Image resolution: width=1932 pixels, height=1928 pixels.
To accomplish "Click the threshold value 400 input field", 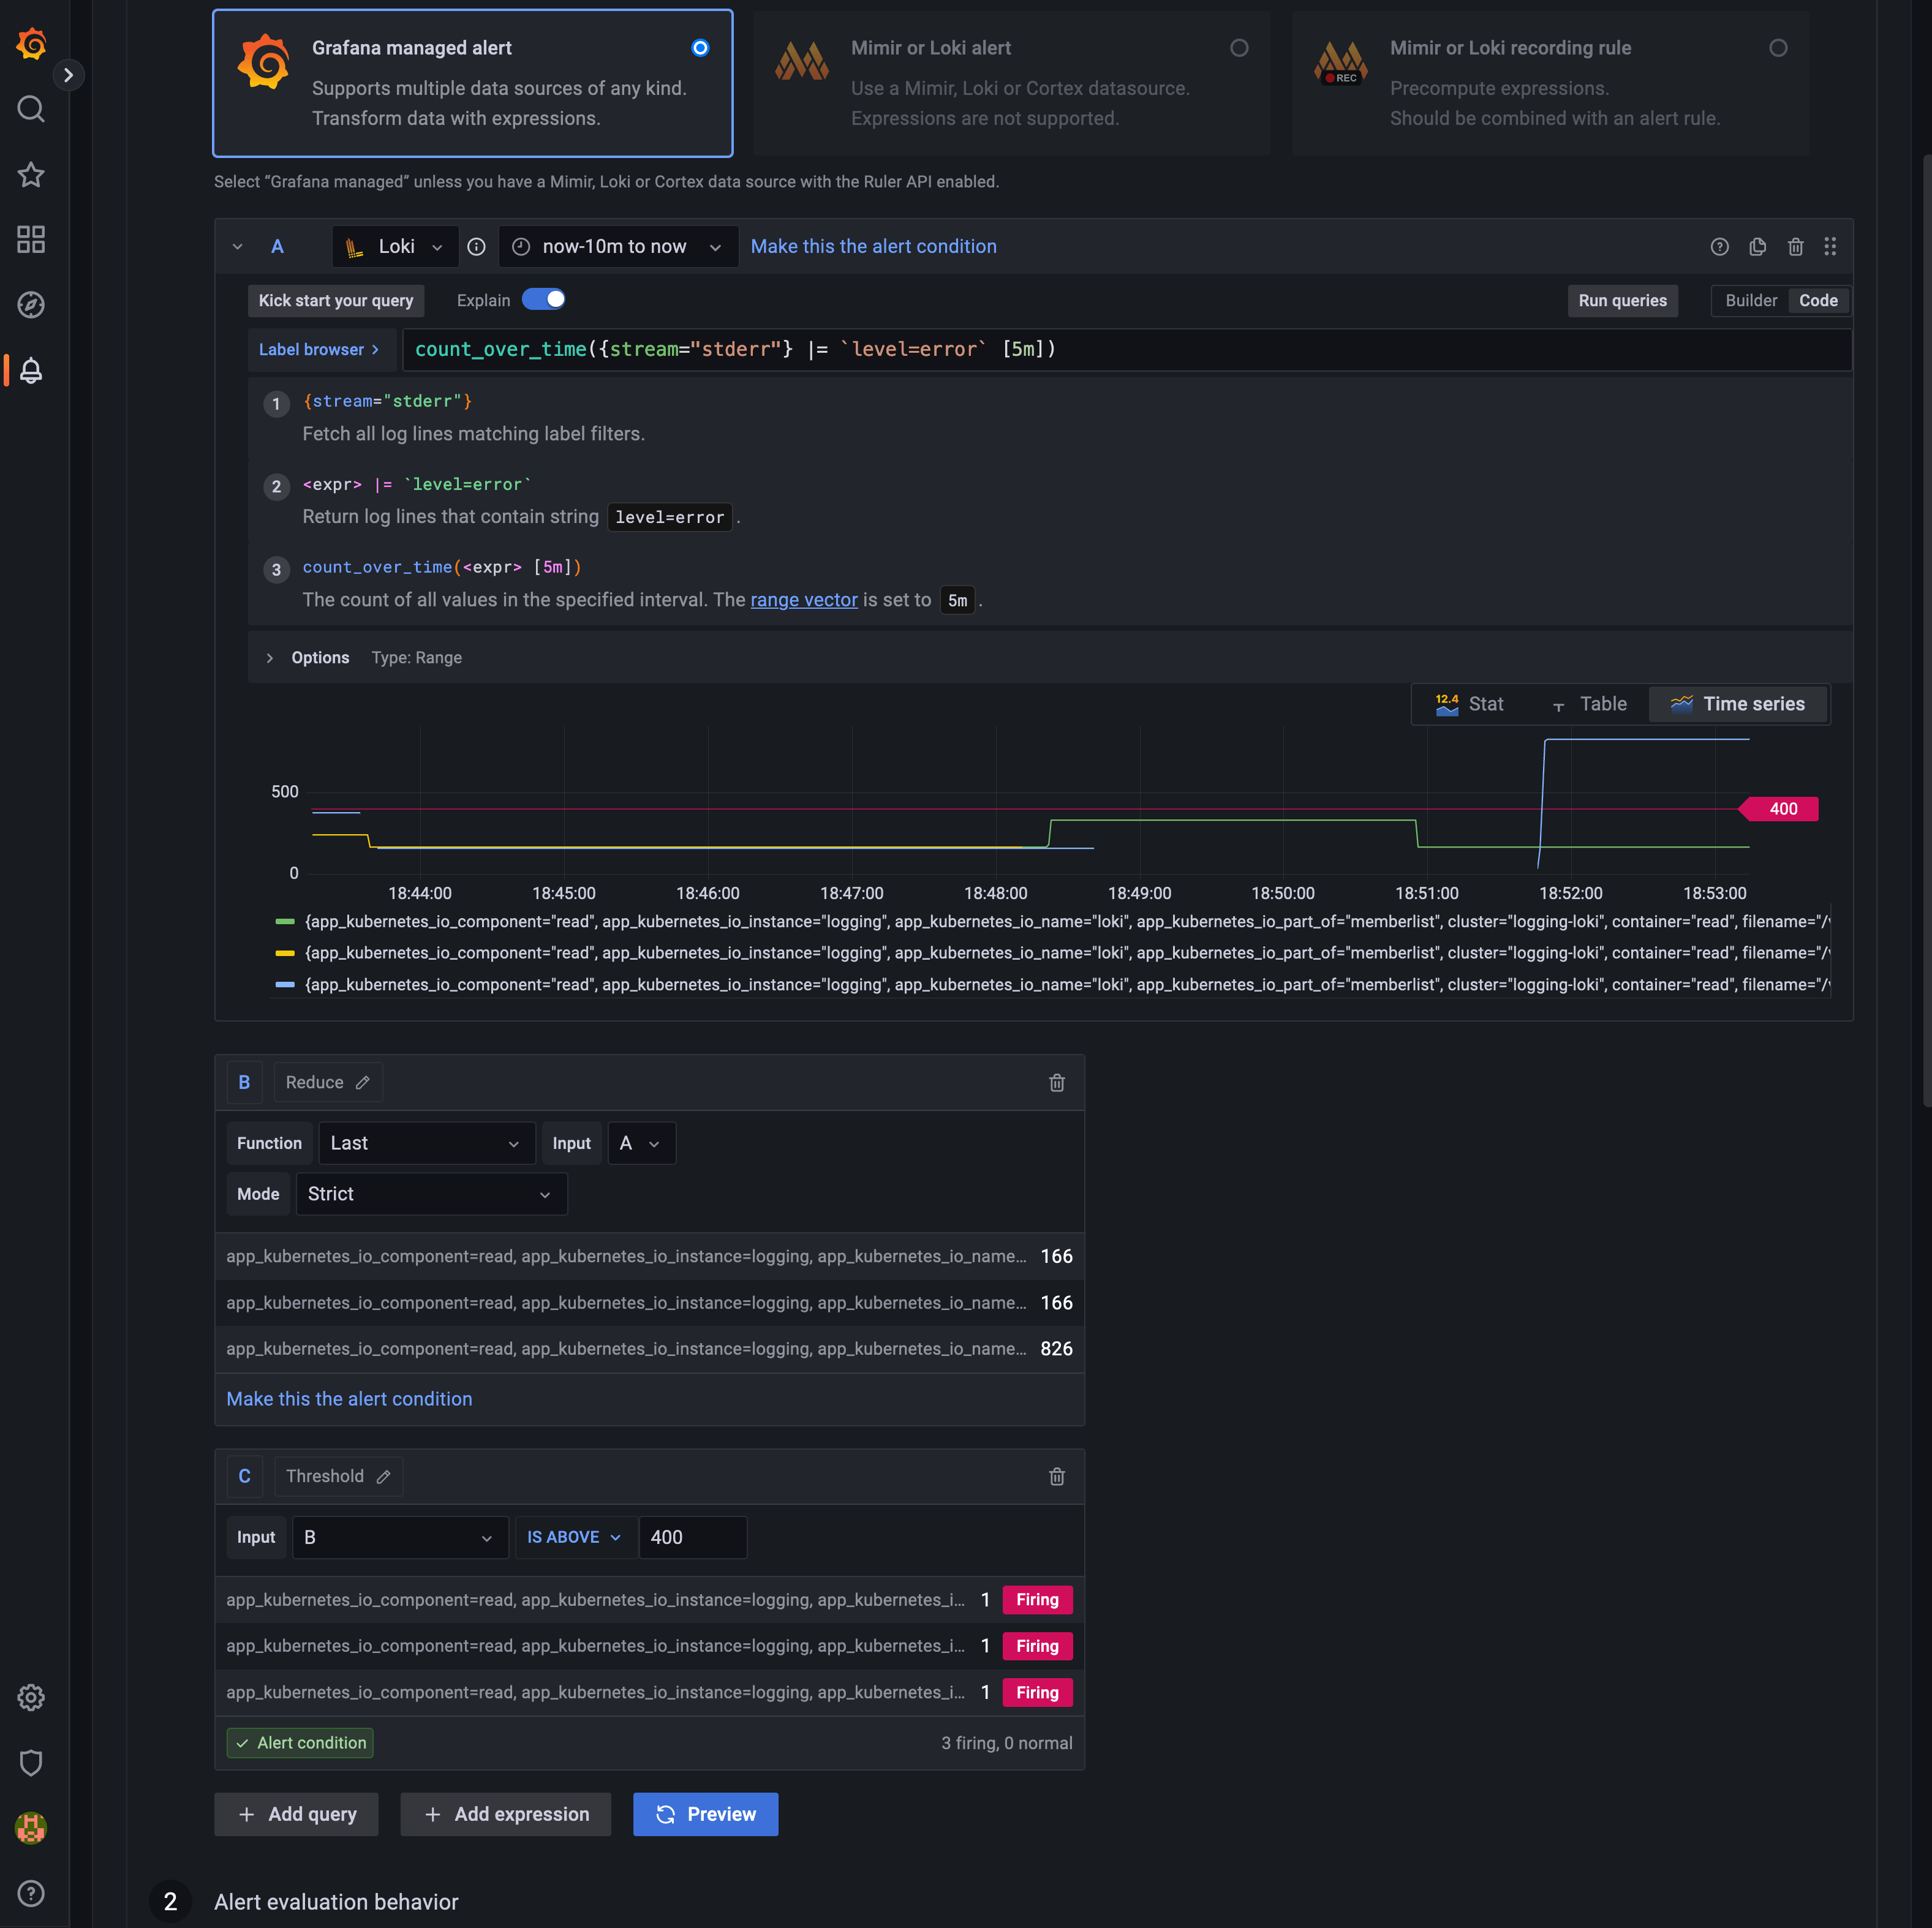I will pyautogui.click(x=692, y=1537).
